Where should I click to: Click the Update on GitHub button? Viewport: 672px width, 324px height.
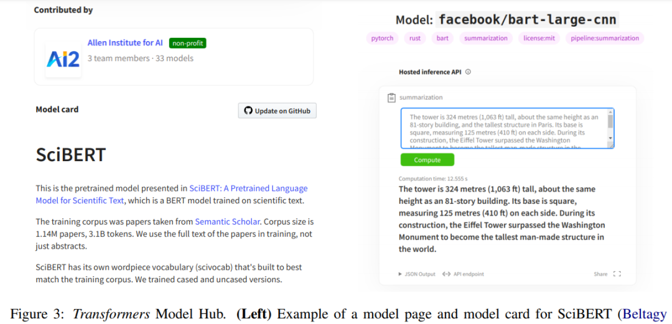[278, 111]
